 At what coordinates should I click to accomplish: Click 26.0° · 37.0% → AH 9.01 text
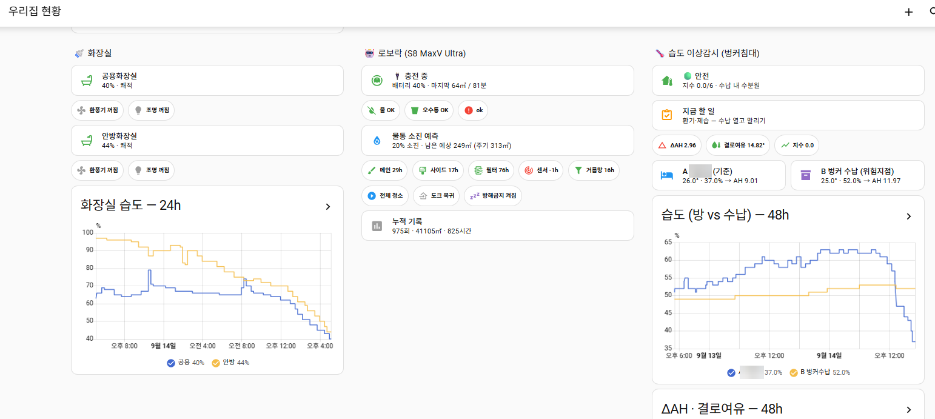click(x=720, y=181)
